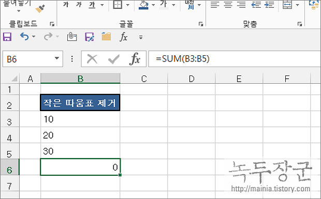321x199 pixels.
Task: Click the phonetic guide icon
Action: (190, 5)
